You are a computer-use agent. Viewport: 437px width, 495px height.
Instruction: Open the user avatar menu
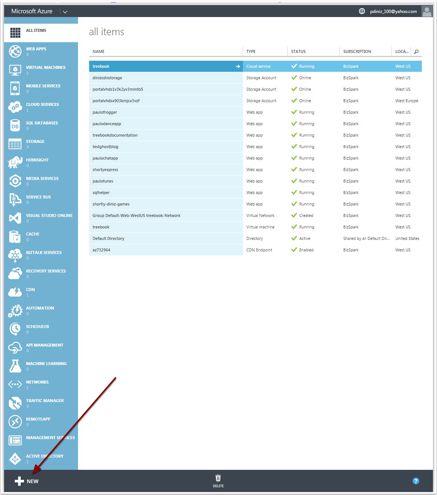(x=427, y=11)
